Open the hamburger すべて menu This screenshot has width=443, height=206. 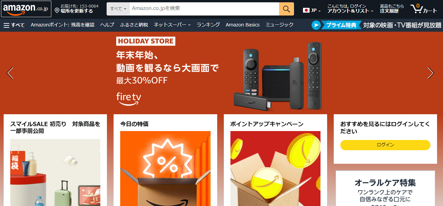(14, 25)
